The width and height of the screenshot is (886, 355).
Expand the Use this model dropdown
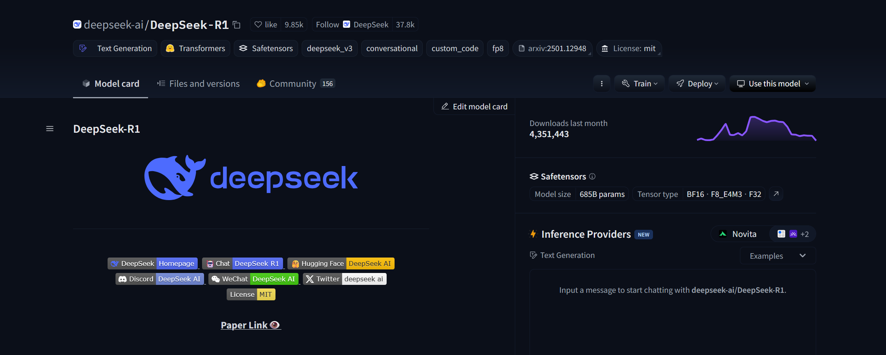[x=772, y=84]
